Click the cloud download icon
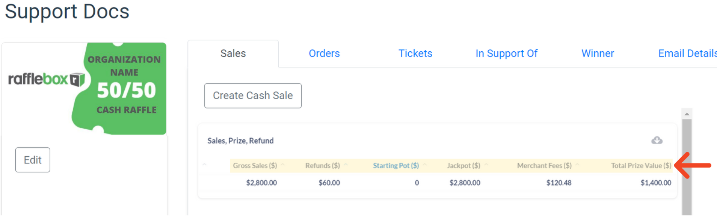 point(657,141)
